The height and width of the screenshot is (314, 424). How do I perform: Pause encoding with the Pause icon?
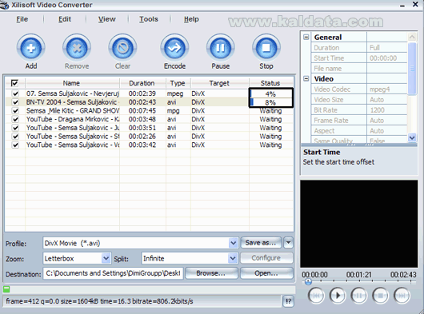click(x=220, y=48)
